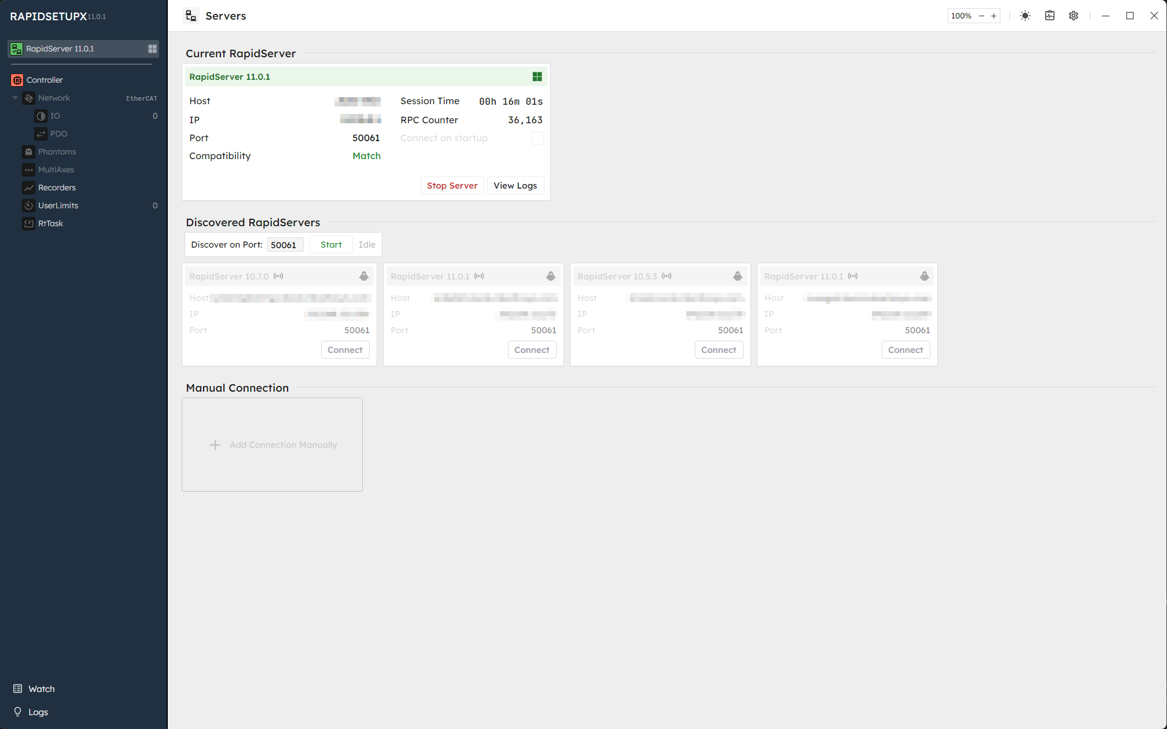Increase zoom with plus button

point(994,16)
